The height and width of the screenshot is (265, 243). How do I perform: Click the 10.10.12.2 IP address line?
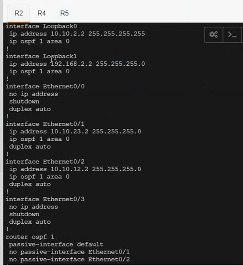(75, 169)
